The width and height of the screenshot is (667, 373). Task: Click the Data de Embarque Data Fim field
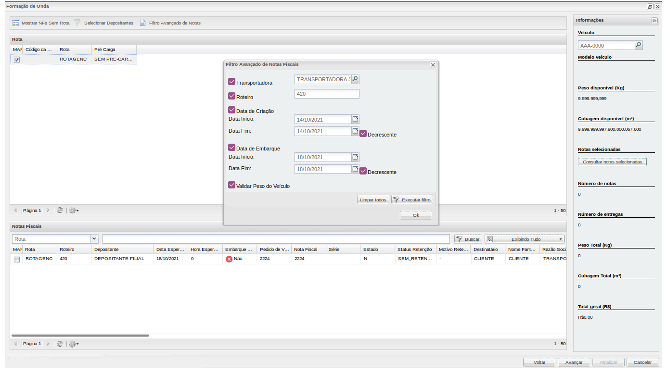coord(323,169)
